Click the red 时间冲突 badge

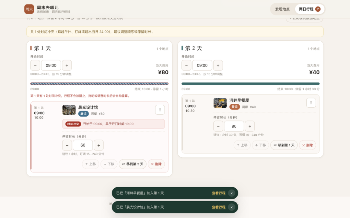73,124
